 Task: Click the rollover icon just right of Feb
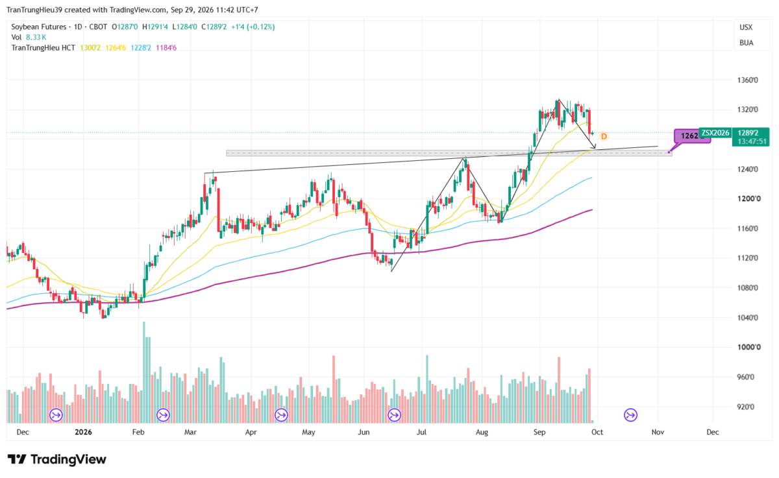pos(163,414)
